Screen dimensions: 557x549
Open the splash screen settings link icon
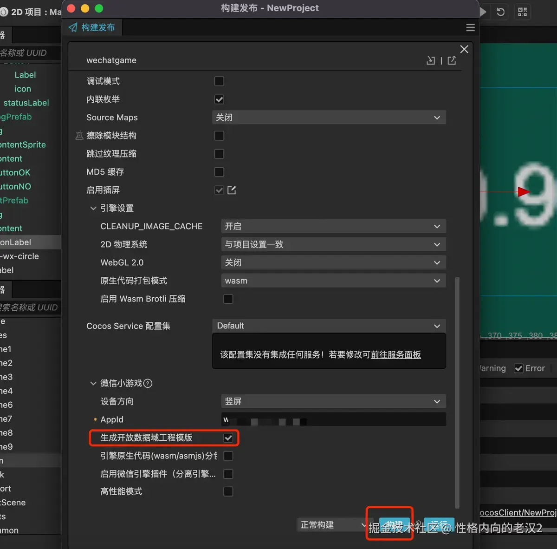pyautogui.click(x=232, y=190)
